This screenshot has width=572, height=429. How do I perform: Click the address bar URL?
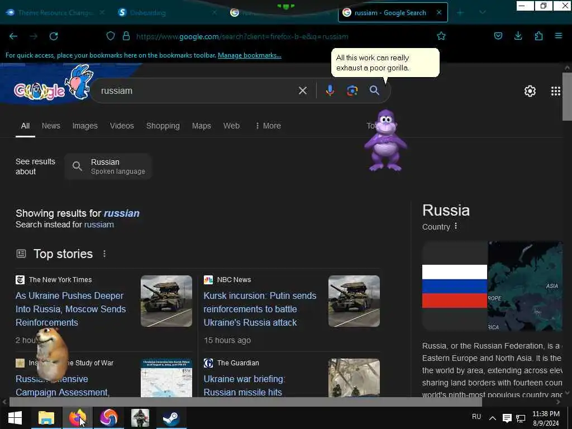tap(242, 36)
